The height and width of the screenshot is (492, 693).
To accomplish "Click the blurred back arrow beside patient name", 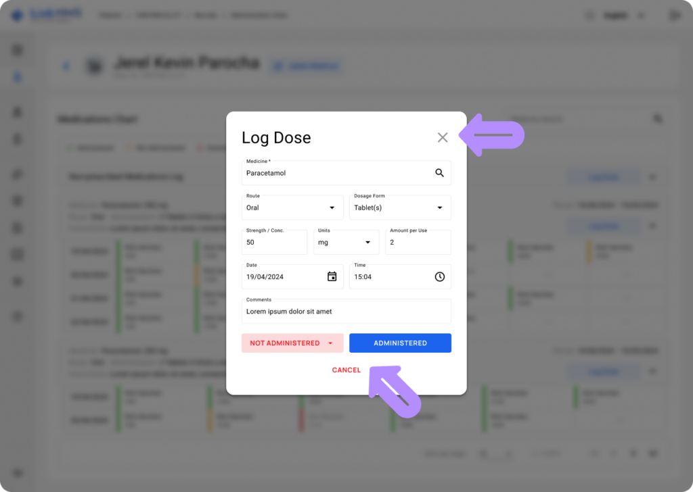I will [66, 66].
